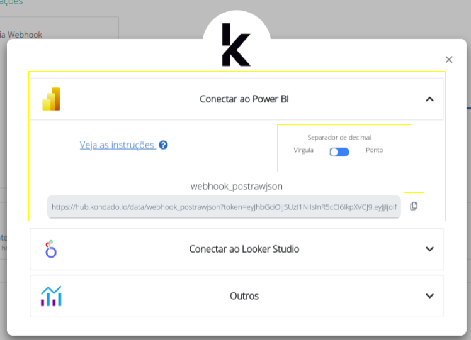
Task: Open the Conectar ao Looker Studio header
Action: point(244,249)
